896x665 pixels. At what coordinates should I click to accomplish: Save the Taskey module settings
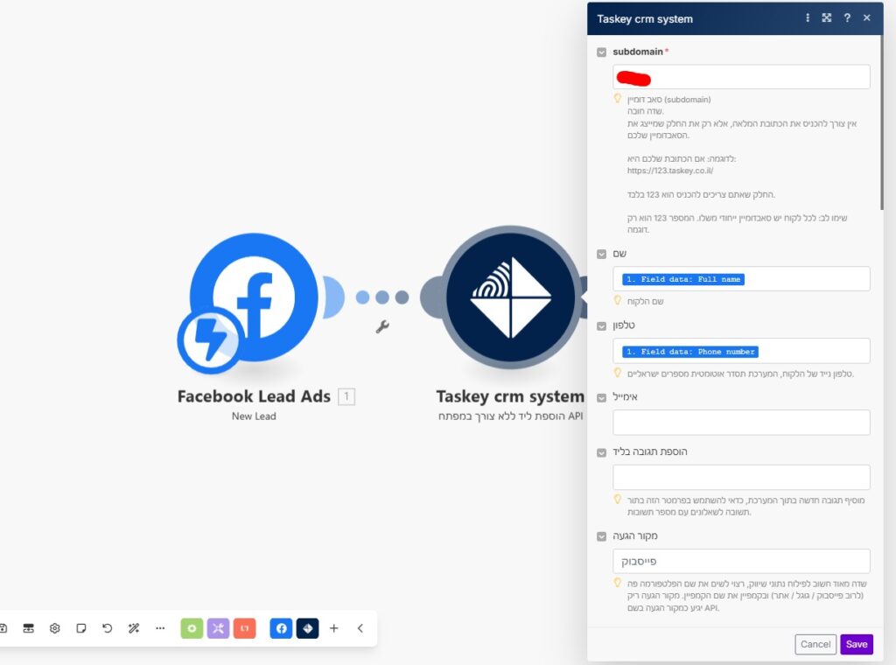coord(857,644)
